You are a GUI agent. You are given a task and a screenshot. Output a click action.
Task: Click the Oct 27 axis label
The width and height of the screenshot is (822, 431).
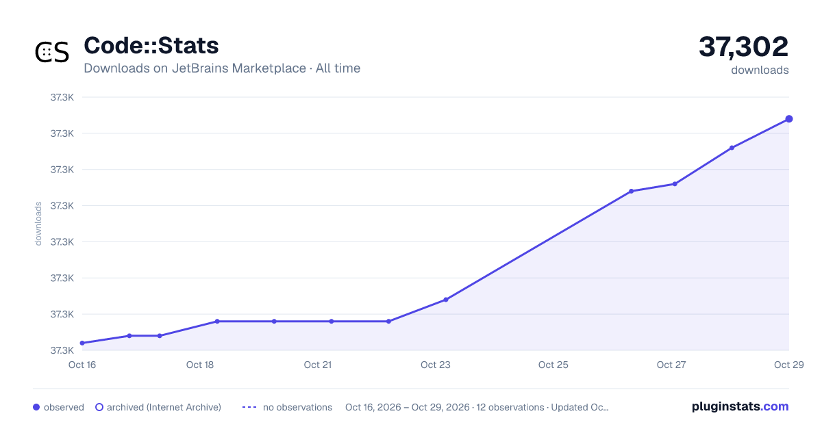[671, 365]
